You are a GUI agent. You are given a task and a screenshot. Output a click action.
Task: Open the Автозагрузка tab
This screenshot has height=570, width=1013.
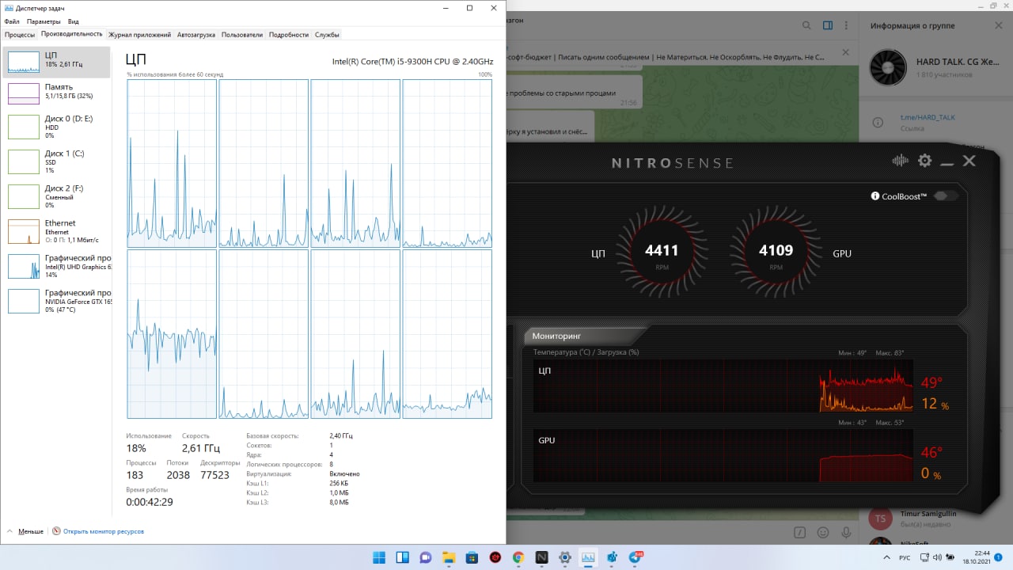[x=195, y=35]
